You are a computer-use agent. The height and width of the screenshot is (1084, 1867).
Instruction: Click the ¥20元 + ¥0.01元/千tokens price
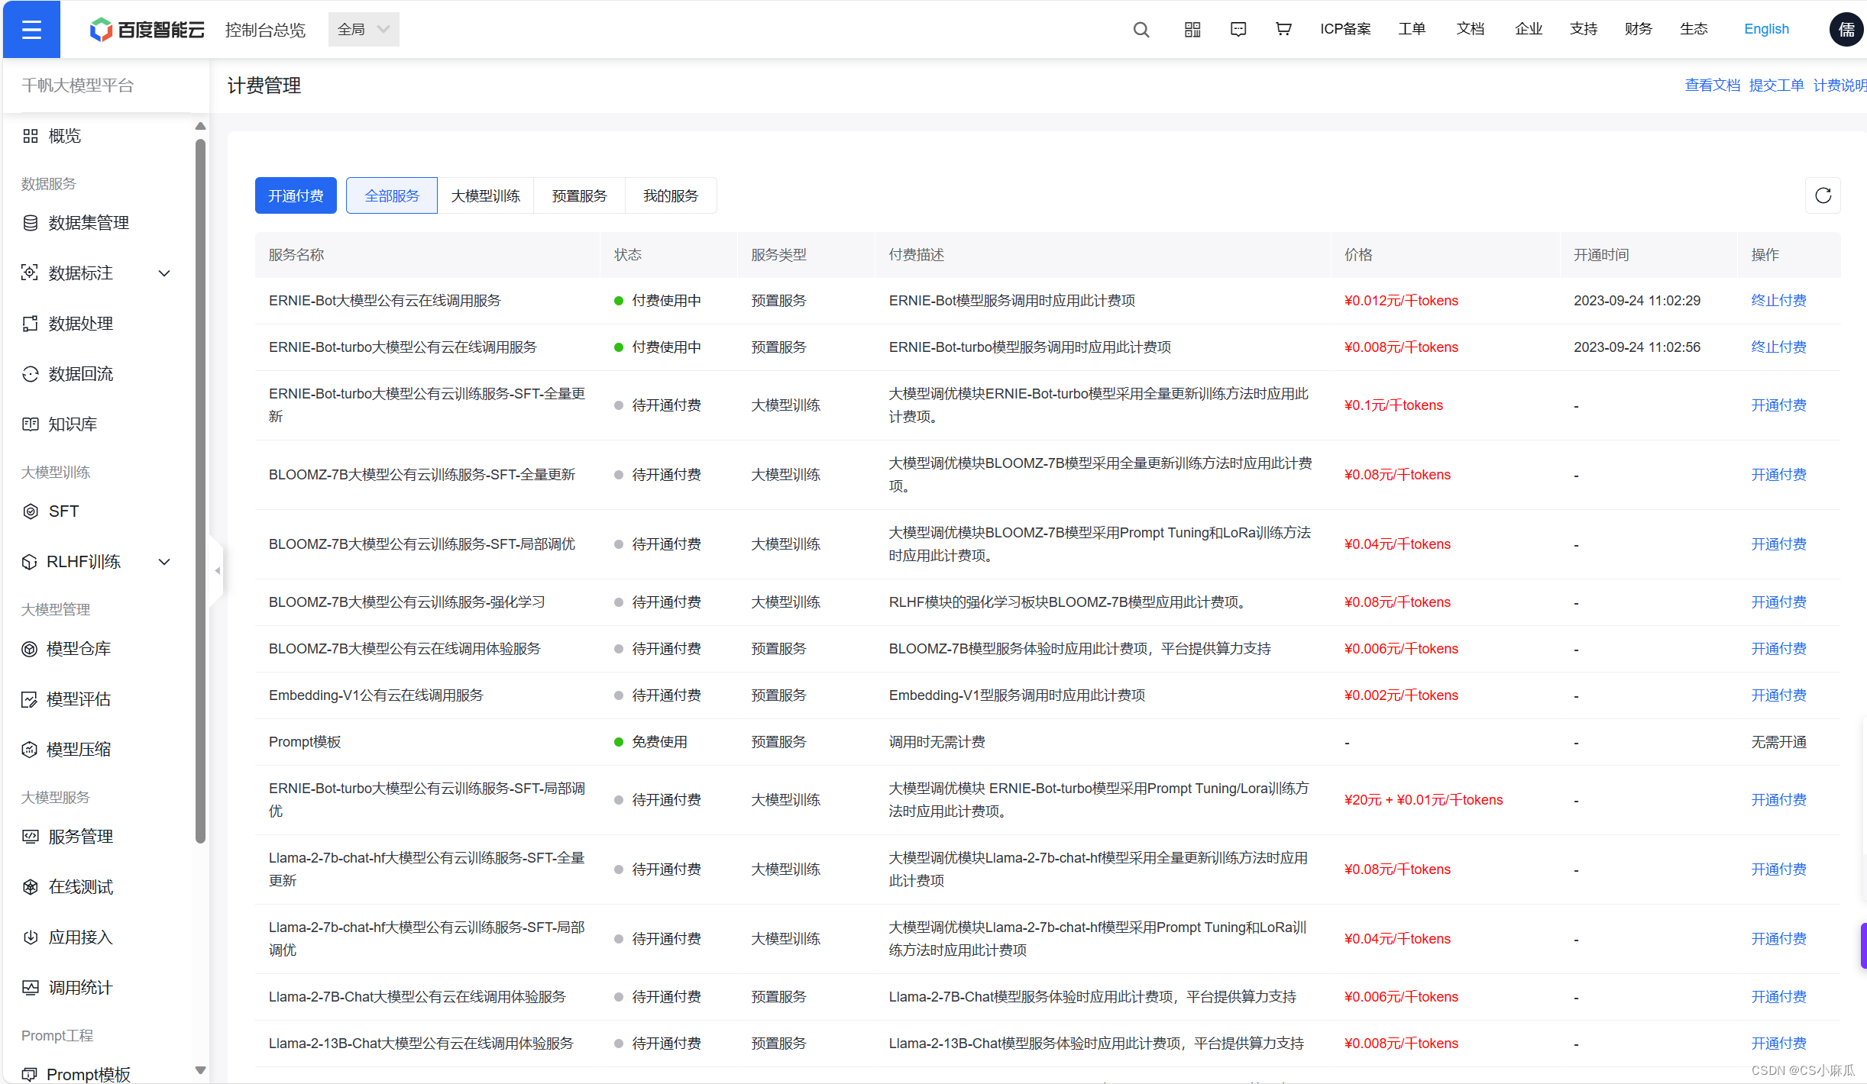coord(1423,800)
